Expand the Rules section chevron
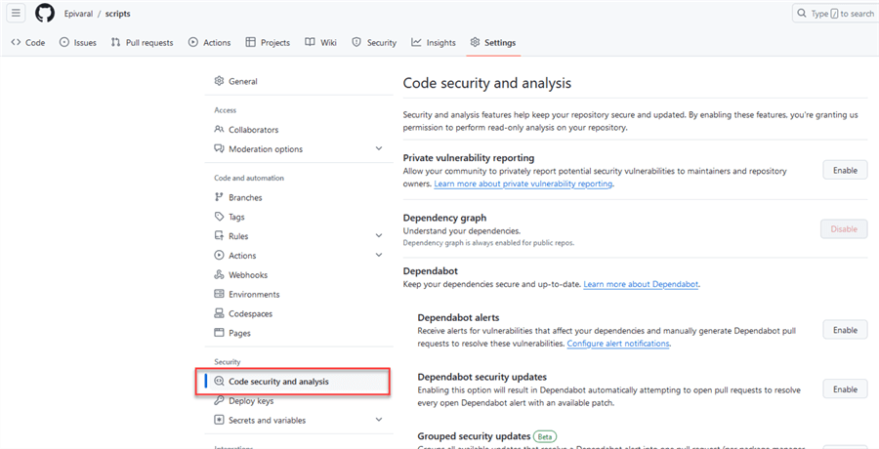Viewport: 879px width, 449px height. pos(379,236)
